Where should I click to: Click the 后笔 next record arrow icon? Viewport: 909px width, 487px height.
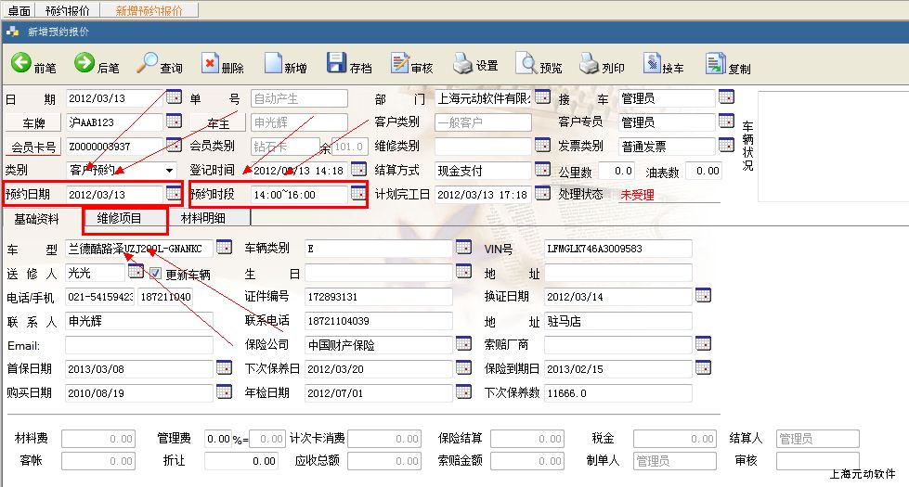tap(85, 63)
